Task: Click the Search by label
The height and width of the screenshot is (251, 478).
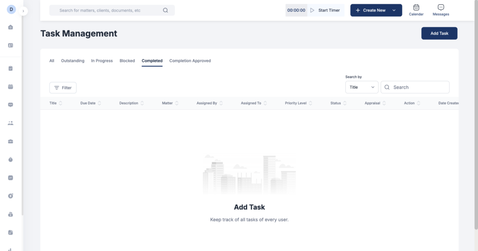Action: point(353,77)
